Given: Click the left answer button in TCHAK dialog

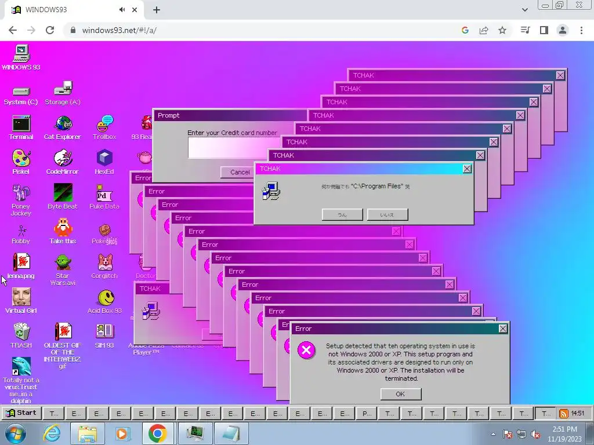Looking at the screenshot, I should click(342, 214).
